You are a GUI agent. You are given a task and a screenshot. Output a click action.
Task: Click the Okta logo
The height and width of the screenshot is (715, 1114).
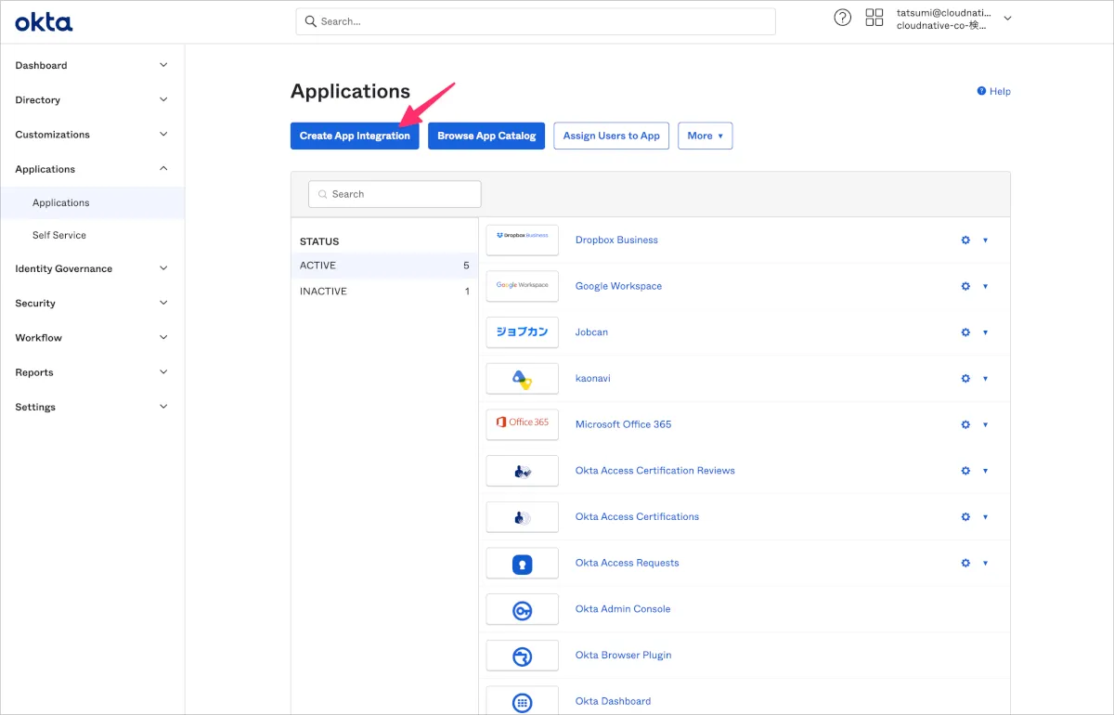[x=44, y=22]
